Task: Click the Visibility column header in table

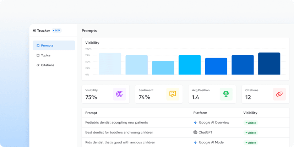Action: (x=250, y=113)
